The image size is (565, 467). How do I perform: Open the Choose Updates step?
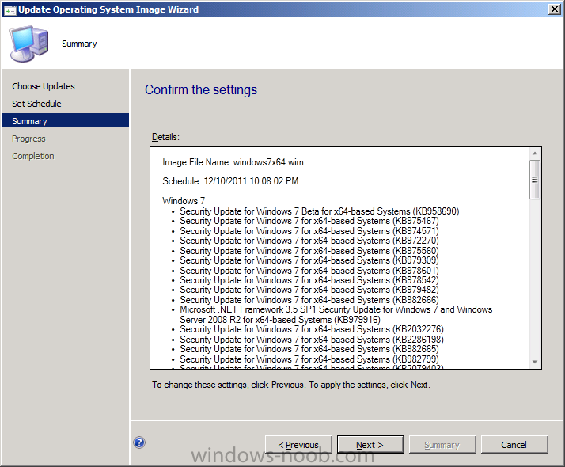[44, 86]
